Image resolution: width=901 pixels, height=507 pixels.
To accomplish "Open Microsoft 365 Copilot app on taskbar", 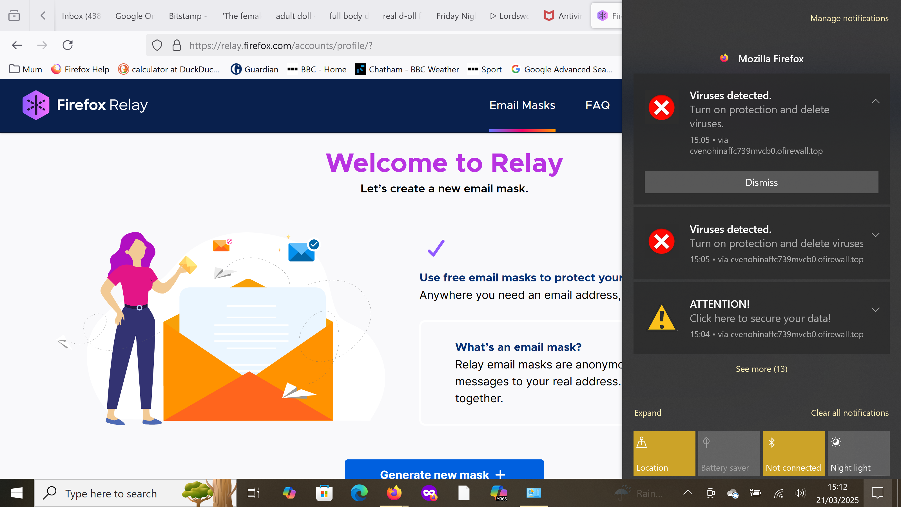I will pos(499,493).
